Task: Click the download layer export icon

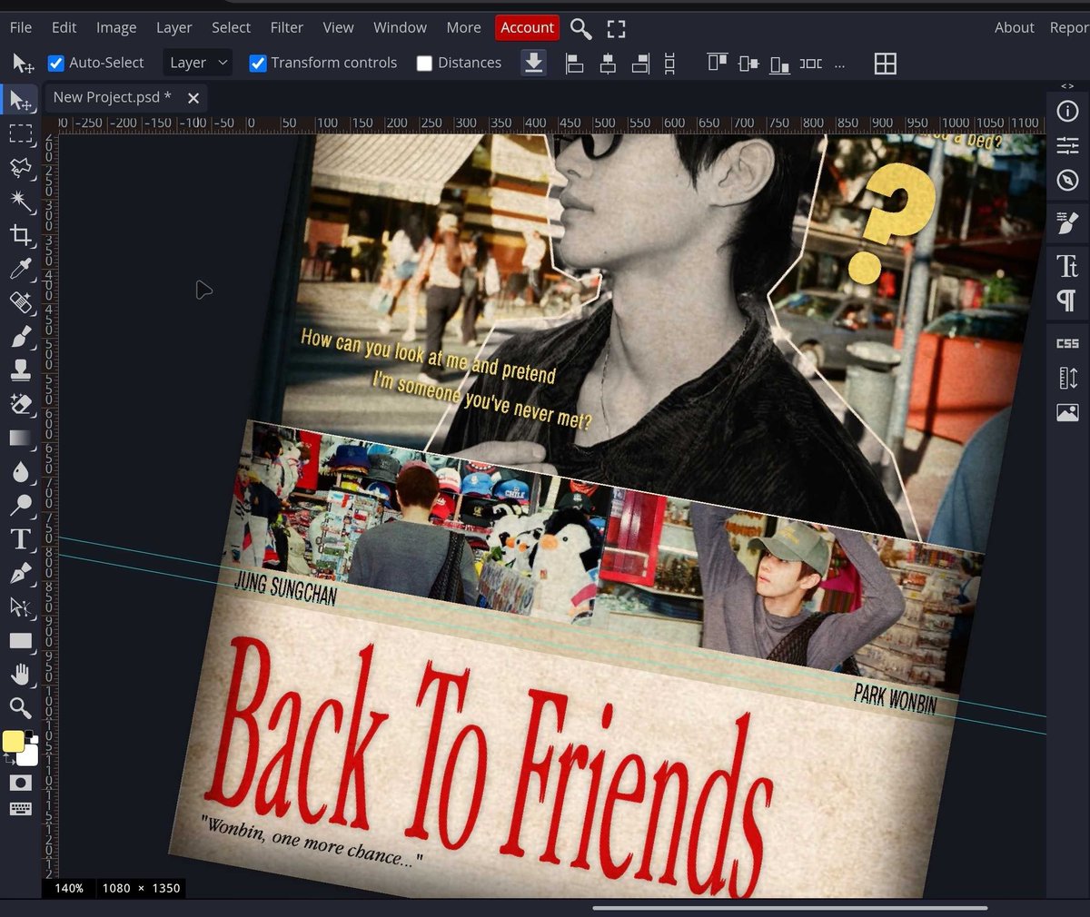Action: (x=534, y=63)
